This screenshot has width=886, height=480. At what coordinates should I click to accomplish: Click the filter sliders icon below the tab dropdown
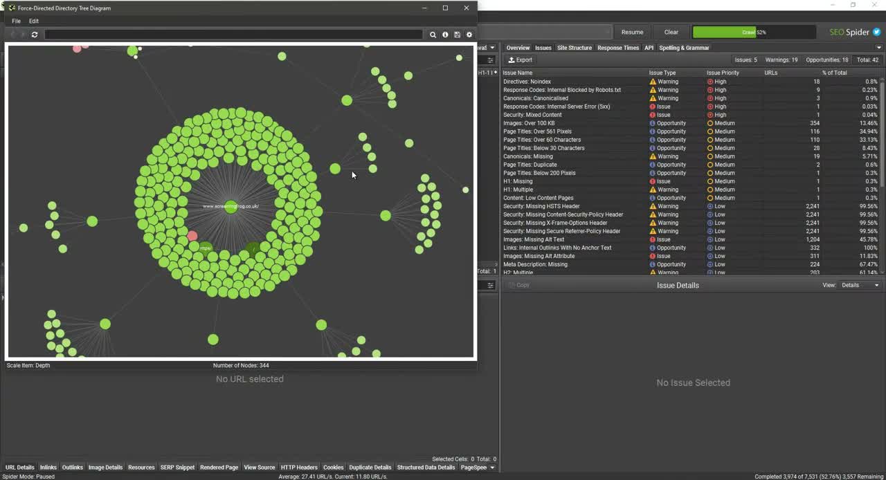pos(490,60)
